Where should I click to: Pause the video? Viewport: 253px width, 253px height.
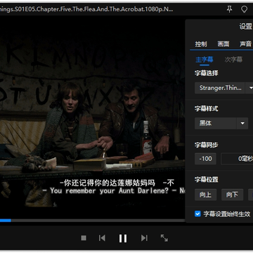(123, 238)
